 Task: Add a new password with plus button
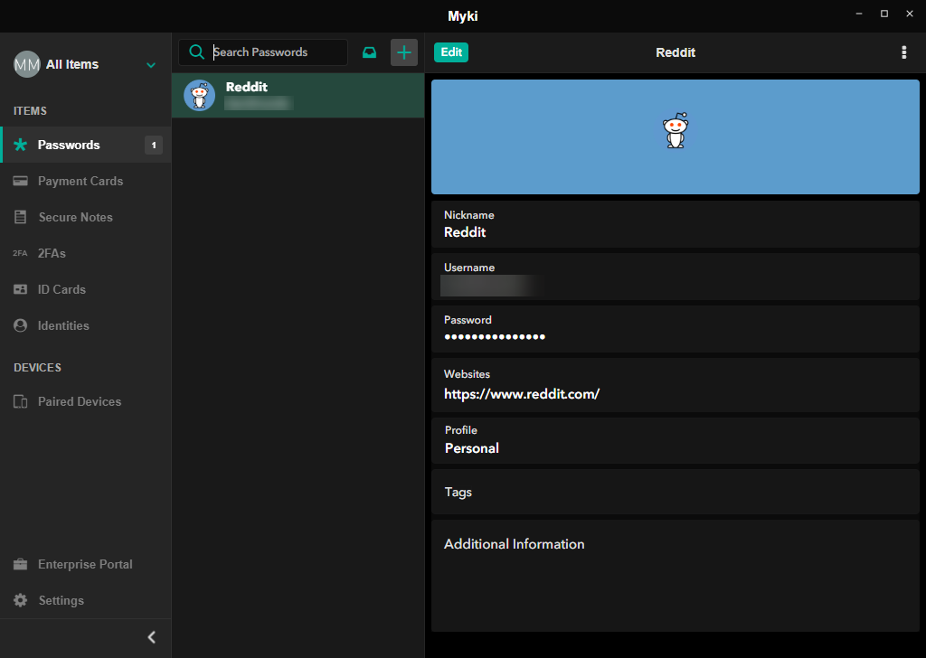404,52
